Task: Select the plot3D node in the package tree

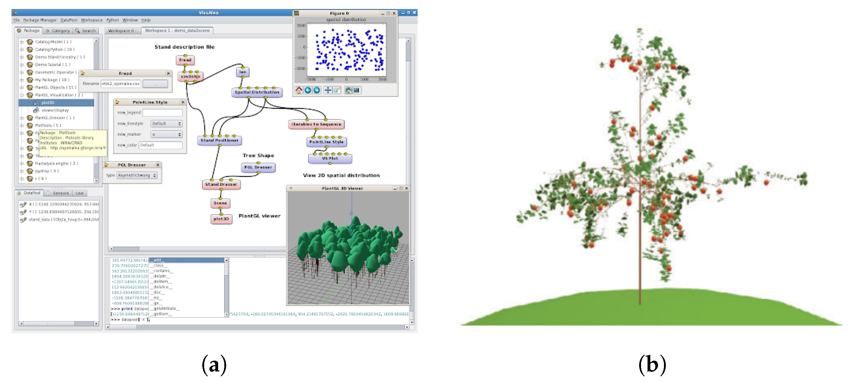Action: [x=48, y=103]
